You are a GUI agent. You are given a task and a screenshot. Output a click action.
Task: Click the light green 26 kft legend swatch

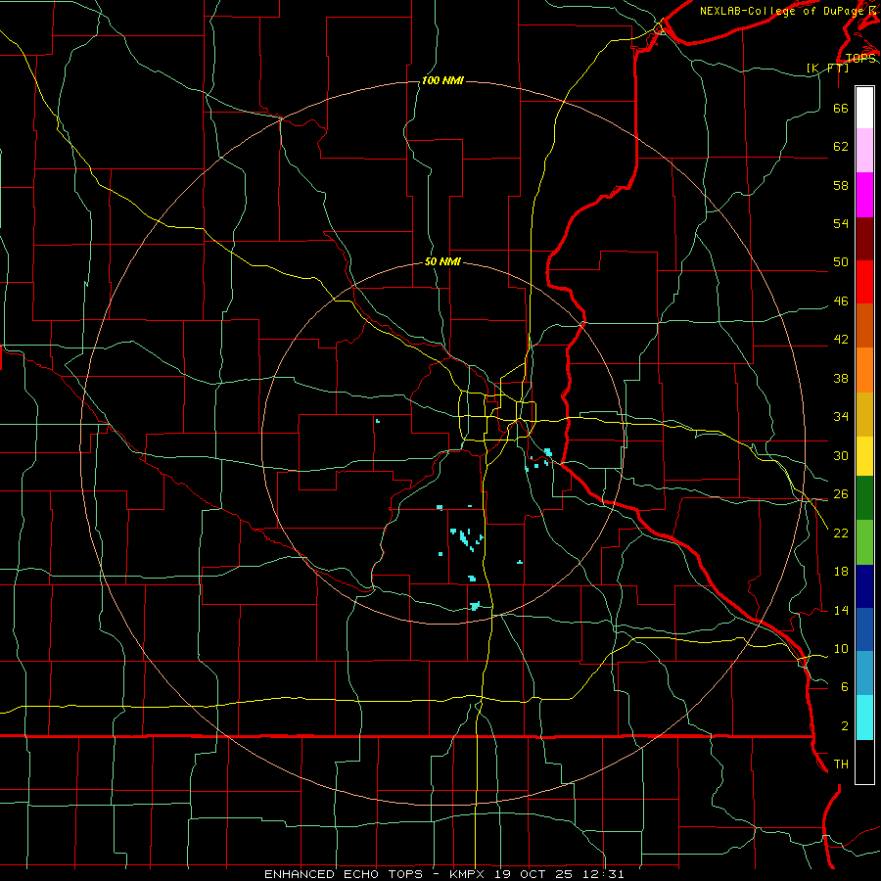click(x=864, y=542)
